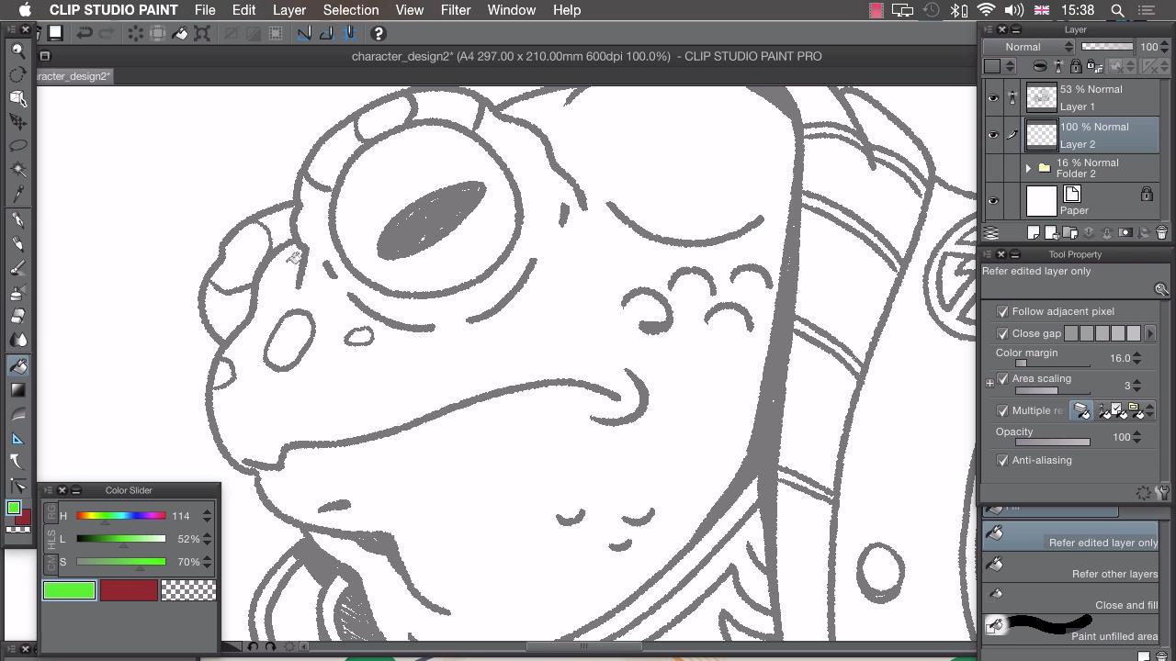Open Multiple referring options dropdown arrows
1176x661 pixels.
pyautogui.click(x=1149, y=411)
